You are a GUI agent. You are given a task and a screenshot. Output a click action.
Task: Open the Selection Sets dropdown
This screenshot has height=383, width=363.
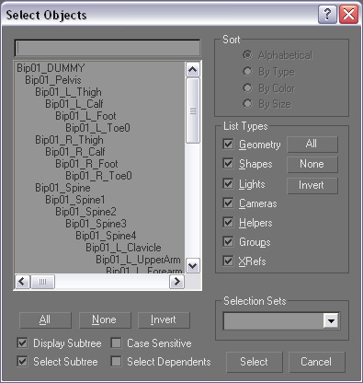pos(331,321)
